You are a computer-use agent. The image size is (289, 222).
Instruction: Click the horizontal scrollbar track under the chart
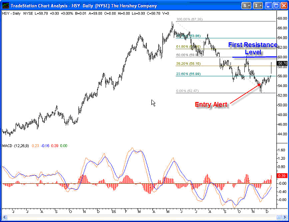pyautogui.click(x=142, y=217)
